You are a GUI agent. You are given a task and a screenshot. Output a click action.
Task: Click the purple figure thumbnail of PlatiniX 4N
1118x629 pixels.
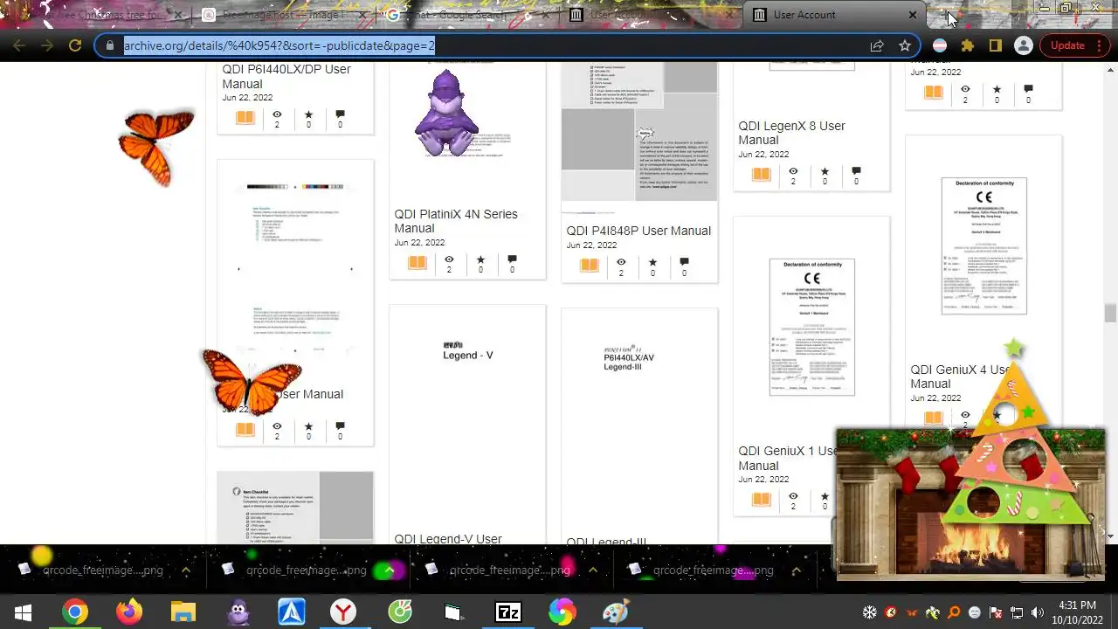click(446, 114)
